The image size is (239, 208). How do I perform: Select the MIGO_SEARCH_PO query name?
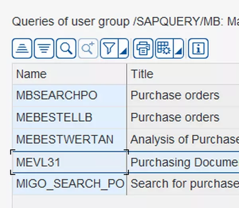click(69, 184)
